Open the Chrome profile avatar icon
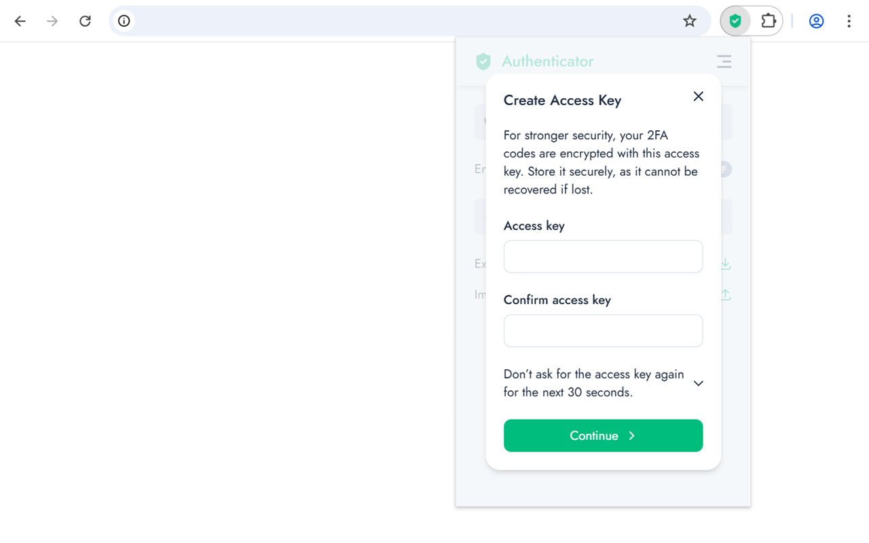Image resolution: width=869 pixels, height=543 pixels. pos(817,21)
